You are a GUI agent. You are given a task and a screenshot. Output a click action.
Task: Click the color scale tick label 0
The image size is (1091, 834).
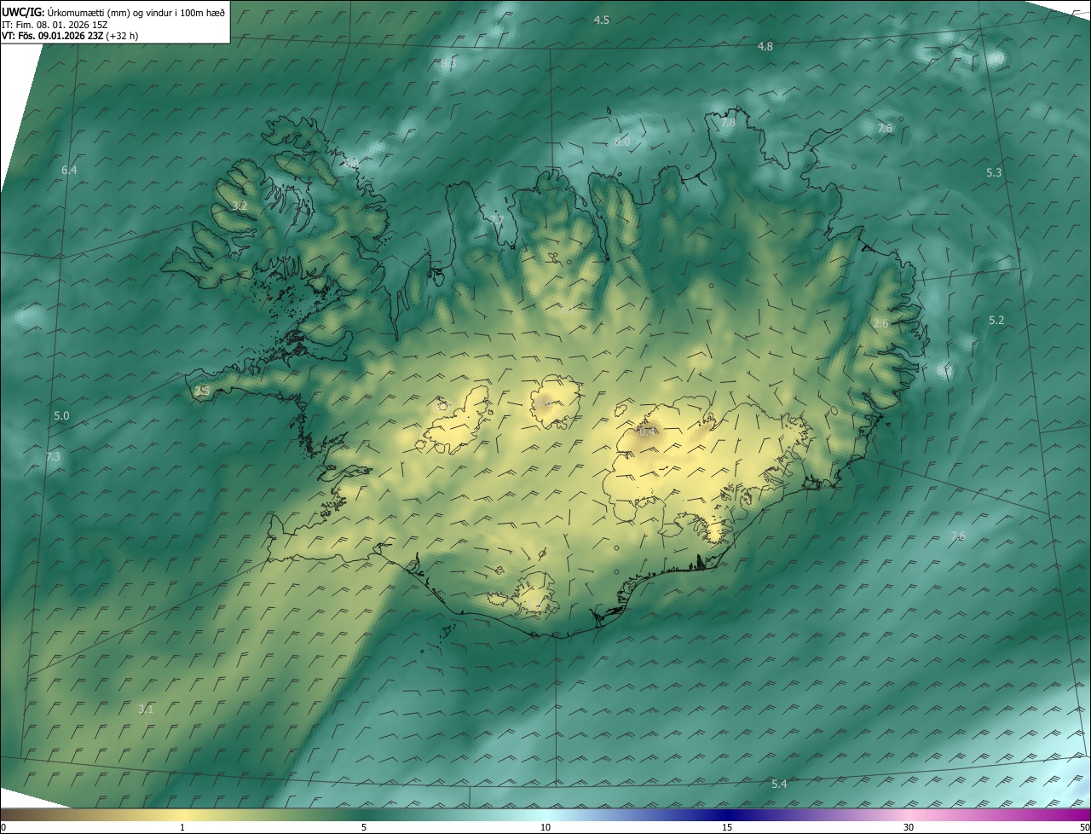3,828
